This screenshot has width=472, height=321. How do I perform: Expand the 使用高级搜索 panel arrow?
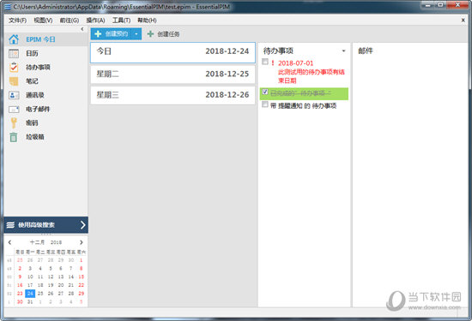point(82,225)
